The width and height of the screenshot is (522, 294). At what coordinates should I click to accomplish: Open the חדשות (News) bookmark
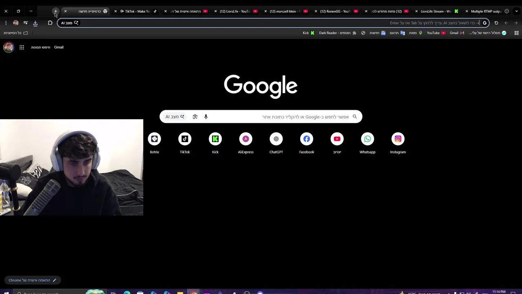pyautogui.click(x=377, y=33)
